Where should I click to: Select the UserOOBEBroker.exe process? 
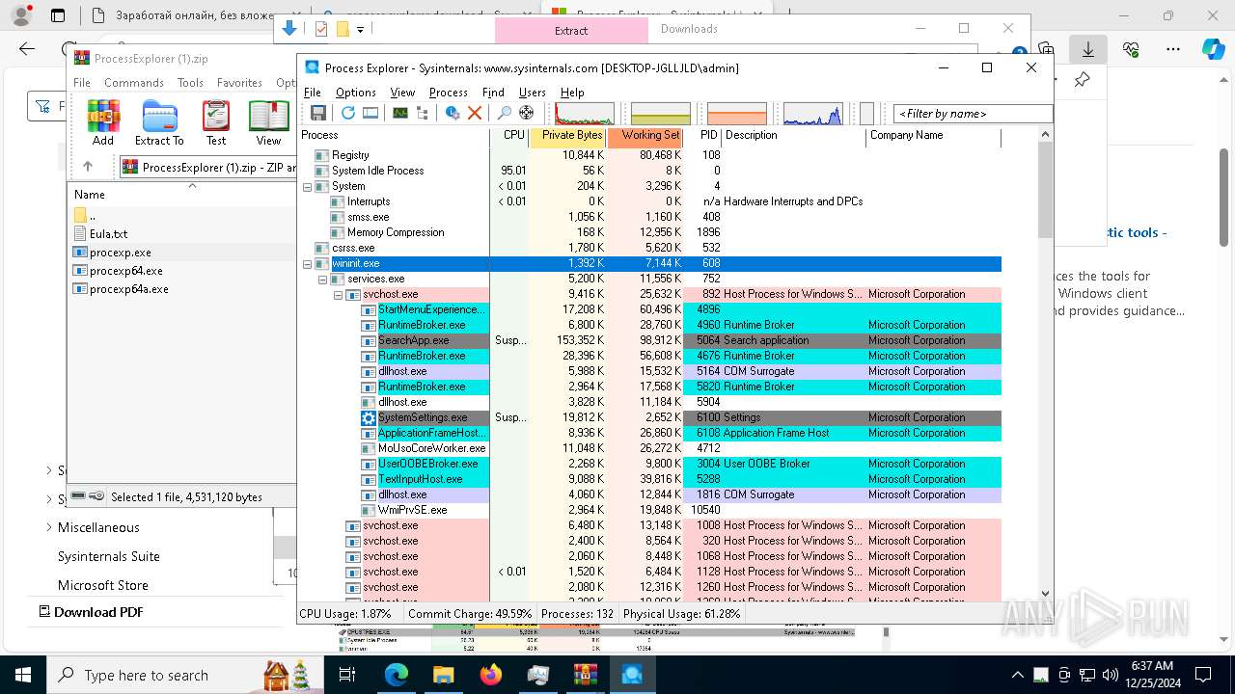651,464
